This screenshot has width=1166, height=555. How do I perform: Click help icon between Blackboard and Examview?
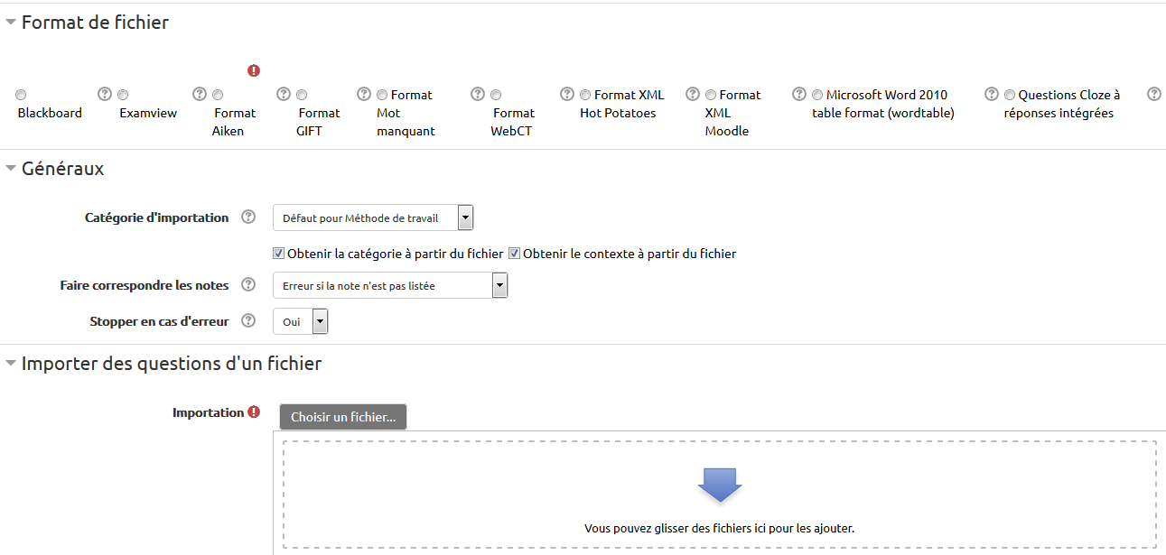104,94
